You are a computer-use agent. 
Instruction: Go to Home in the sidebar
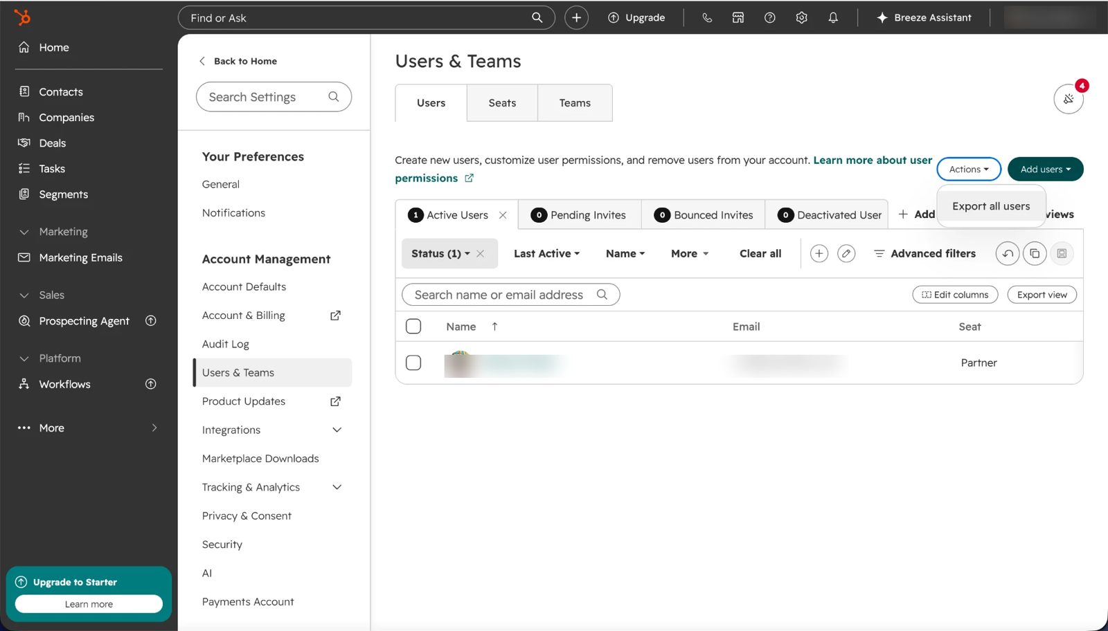pyautogui.click(x=54, y=47)
